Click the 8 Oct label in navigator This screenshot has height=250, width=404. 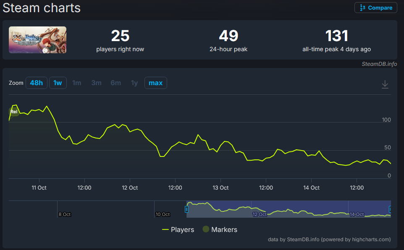[x=64, y=214]
